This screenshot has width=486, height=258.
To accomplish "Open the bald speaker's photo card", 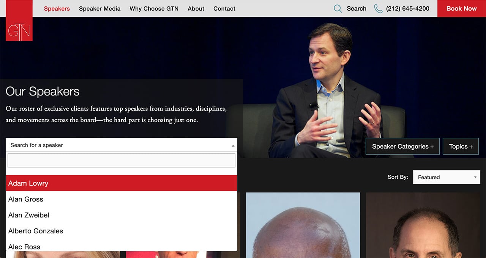I will [303, 225].
